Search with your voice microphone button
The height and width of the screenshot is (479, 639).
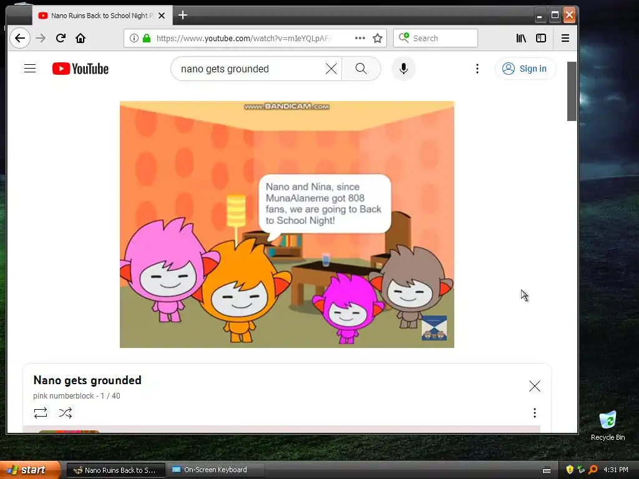point(404,69)
